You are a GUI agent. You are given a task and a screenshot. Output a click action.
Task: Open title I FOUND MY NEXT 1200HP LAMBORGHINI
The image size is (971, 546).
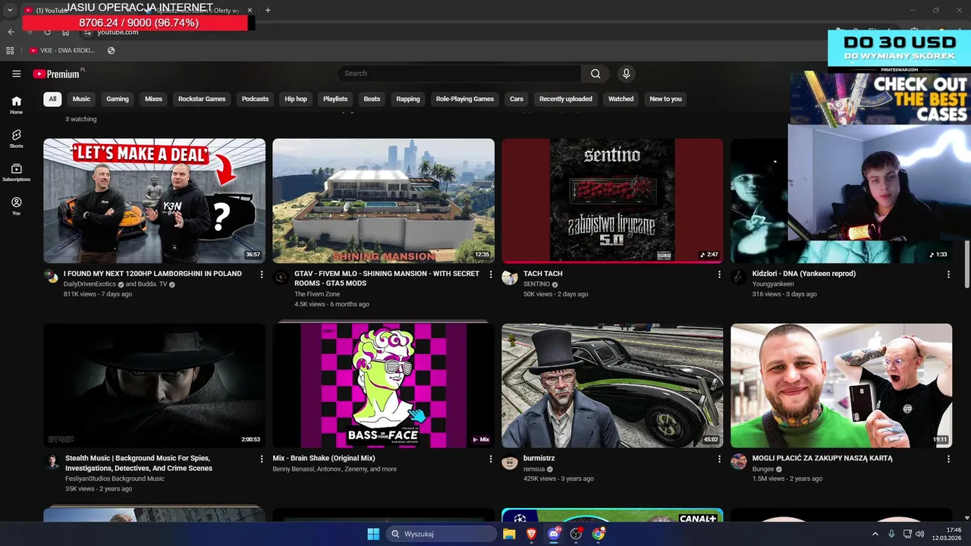coord(152,274)
